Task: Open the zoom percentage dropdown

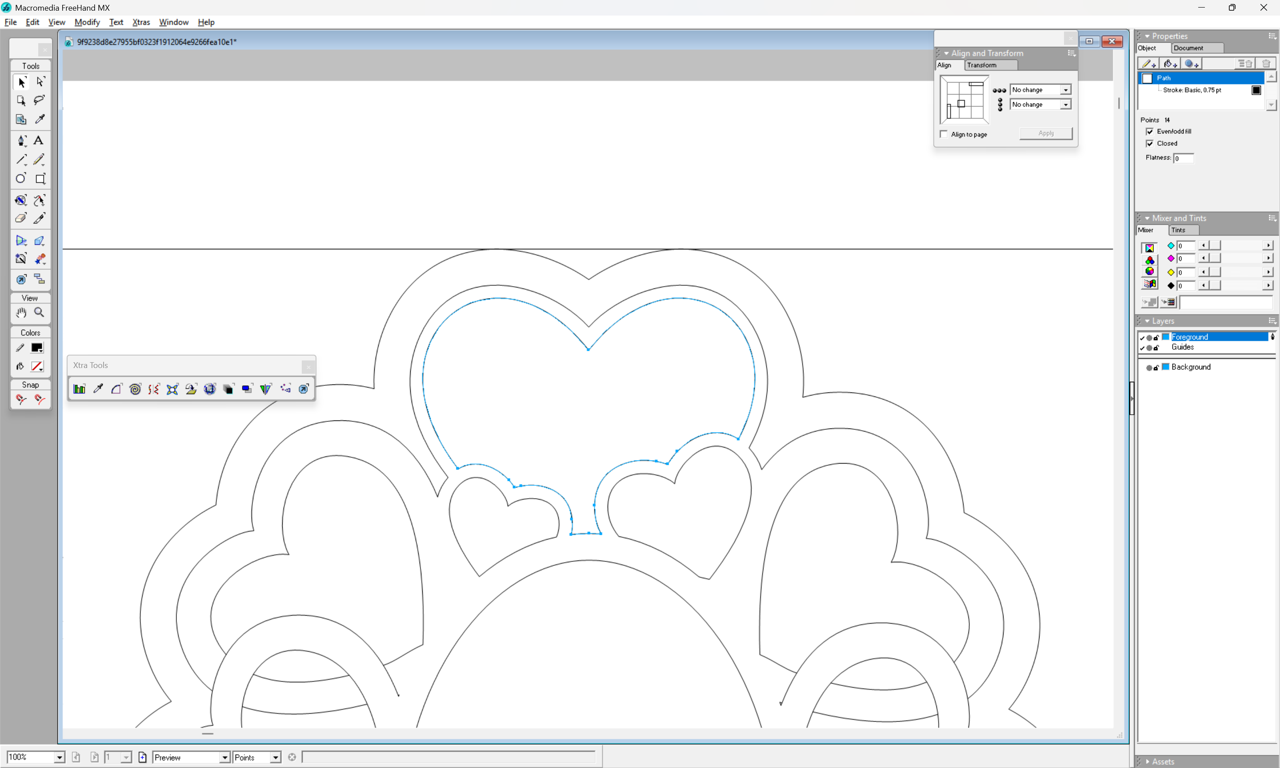Action: (60, 757)
